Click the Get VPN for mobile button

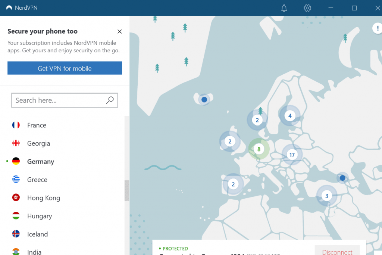coord(65,68)
